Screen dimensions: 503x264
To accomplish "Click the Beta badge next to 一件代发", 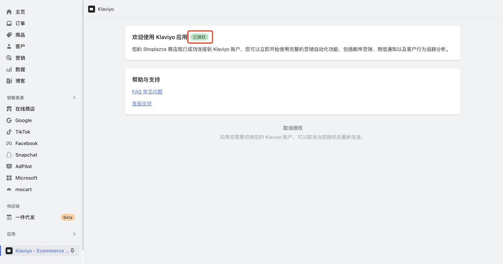I will click(x=68, y=217).
